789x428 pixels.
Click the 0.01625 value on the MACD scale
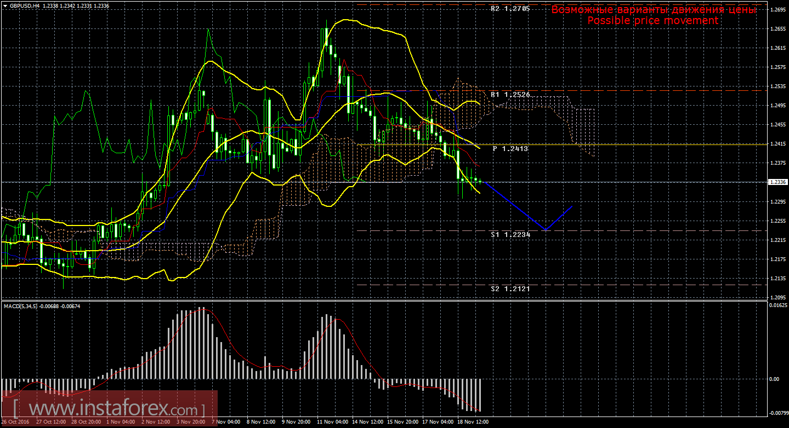(x=777, y=305)
